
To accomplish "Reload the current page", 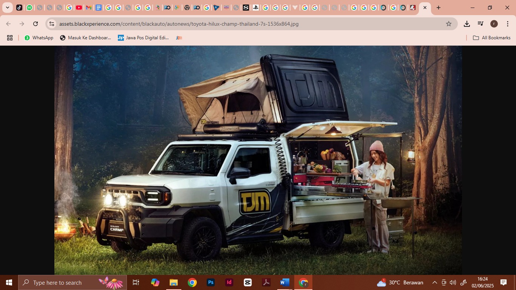I will (x=36, y=24).
